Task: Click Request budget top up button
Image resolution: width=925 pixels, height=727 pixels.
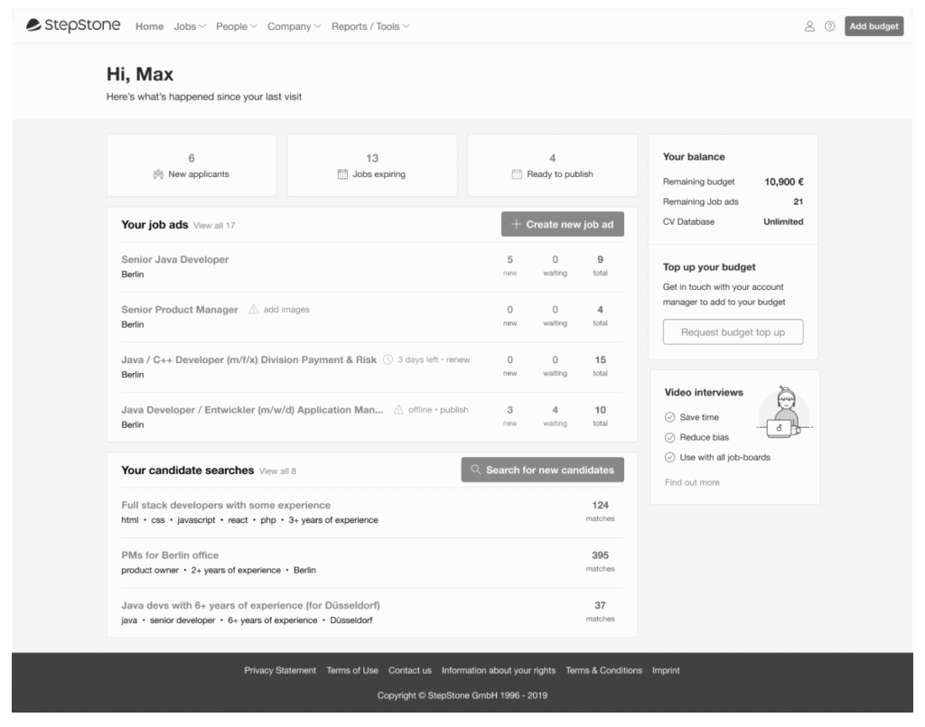Action: click(x=733, y=332)
